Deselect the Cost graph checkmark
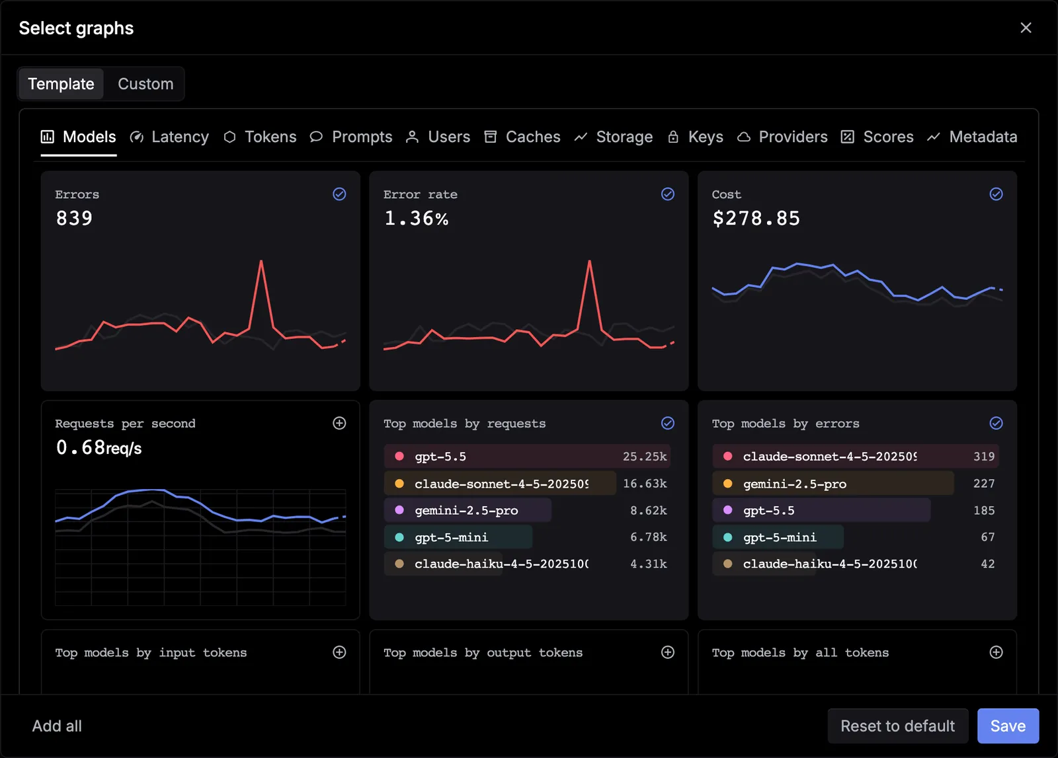This screenshot has height=758, width=1058. [x=996, y=194]
